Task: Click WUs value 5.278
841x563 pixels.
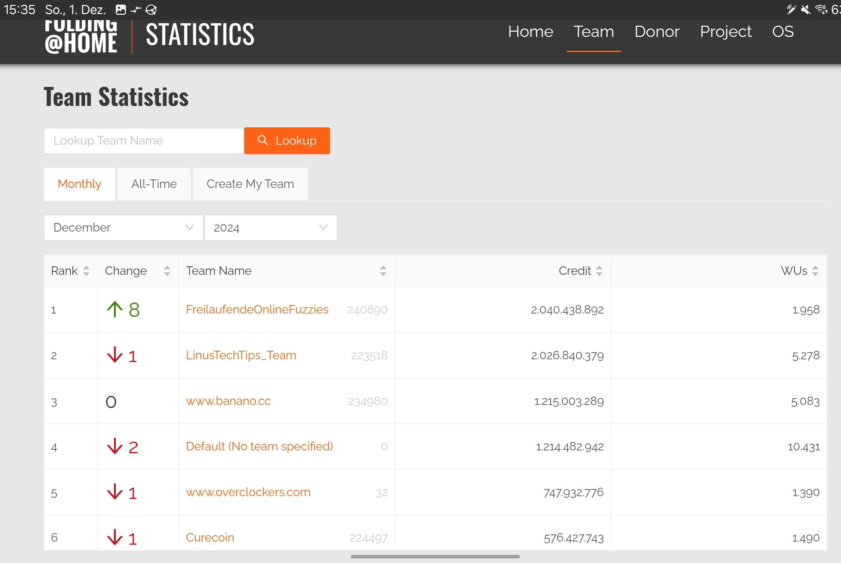Action: (x=806, y=355)
